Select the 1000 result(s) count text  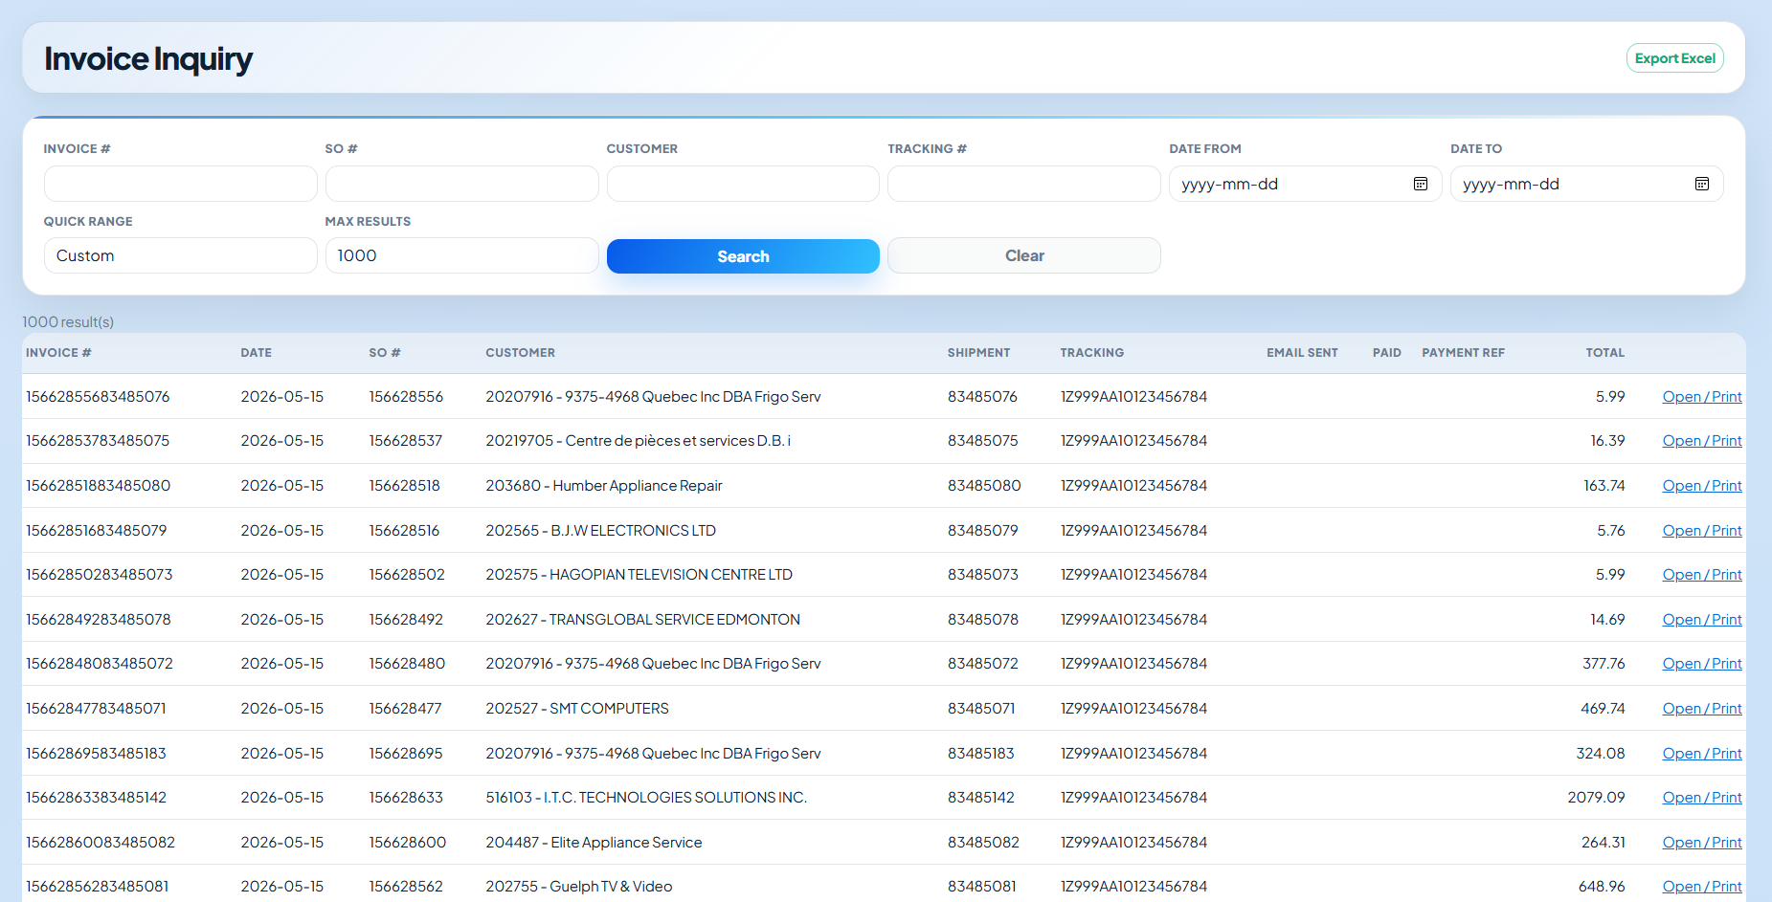pos(68,322)
